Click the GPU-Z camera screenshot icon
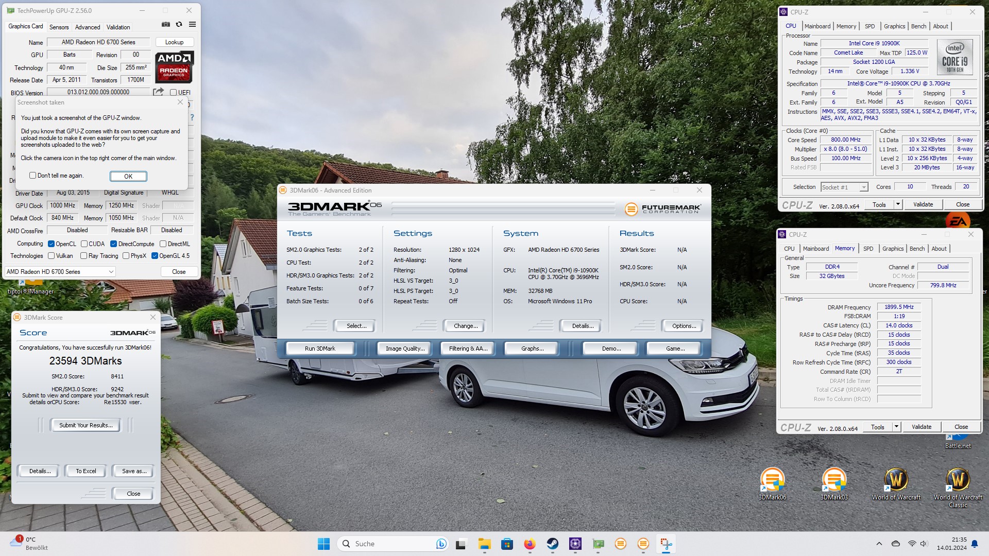 click(165, 24)
